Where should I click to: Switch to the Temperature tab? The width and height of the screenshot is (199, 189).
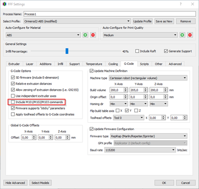pos(94,64)
